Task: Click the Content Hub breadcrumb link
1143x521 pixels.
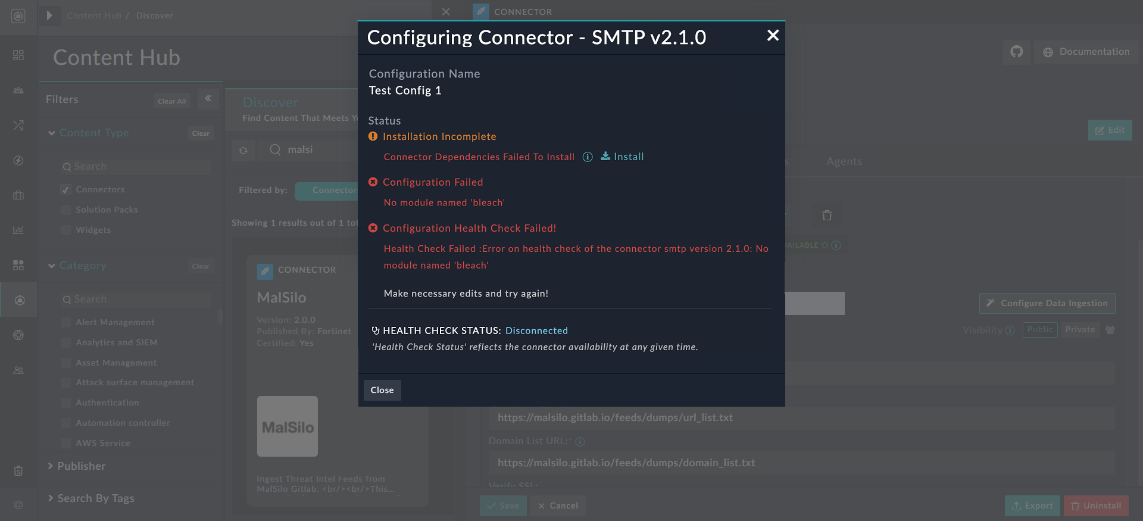Action: pyautogui.click(x=94, y=15)
